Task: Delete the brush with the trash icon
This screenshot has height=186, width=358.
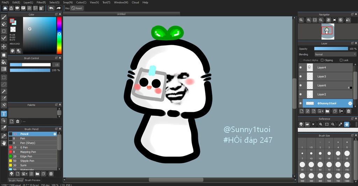Action: coord(51,174)
